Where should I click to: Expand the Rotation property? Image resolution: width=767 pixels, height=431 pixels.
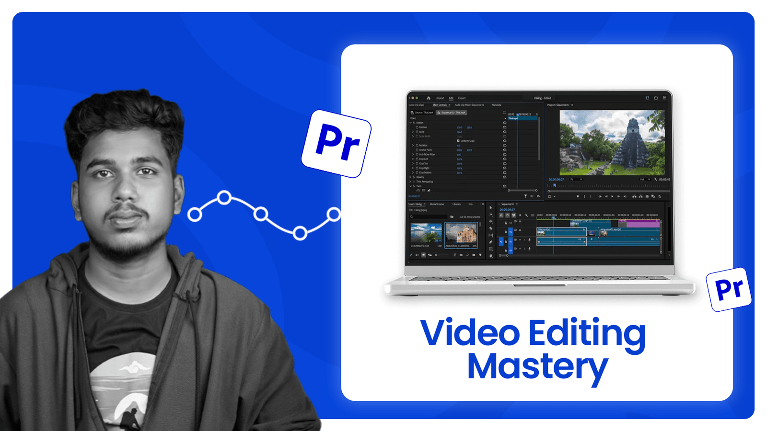[x=413, y=145]
